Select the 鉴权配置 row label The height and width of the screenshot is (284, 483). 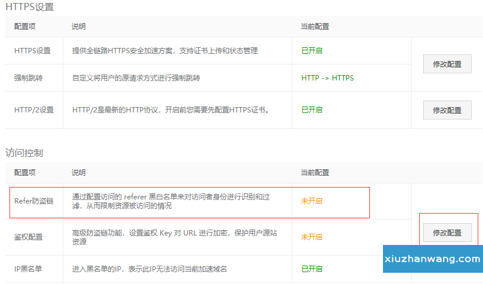pos(28,237)
